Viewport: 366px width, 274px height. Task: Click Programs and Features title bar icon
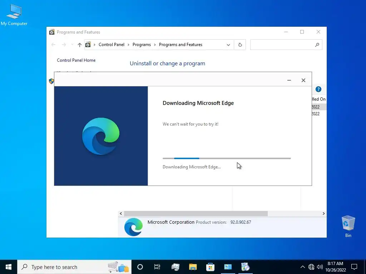52,32
